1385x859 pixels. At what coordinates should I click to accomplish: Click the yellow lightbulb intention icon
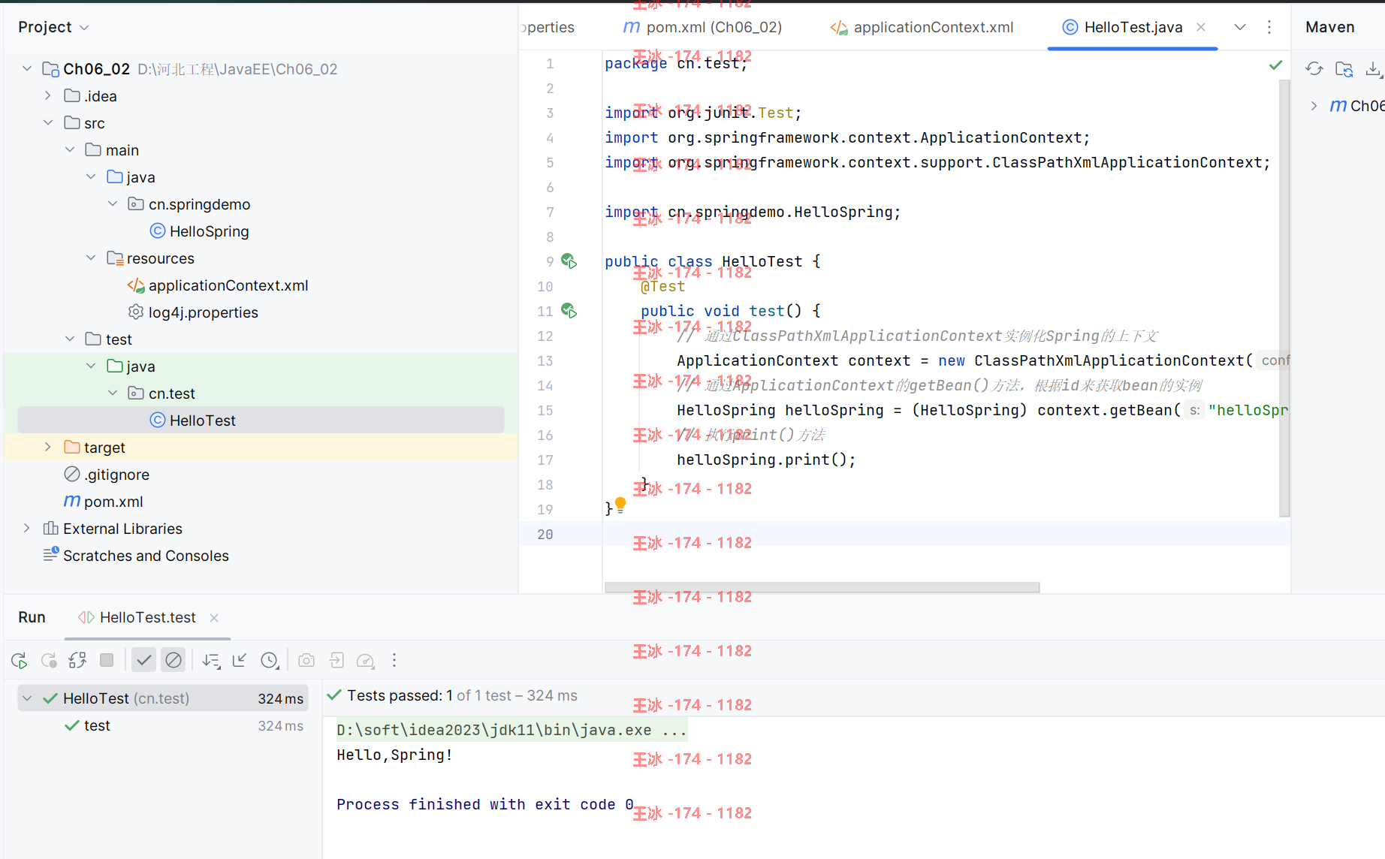point(620,505)
